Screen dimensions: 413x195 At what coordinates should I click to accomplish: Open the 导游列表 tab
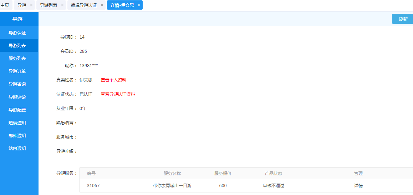click(49, 5)
